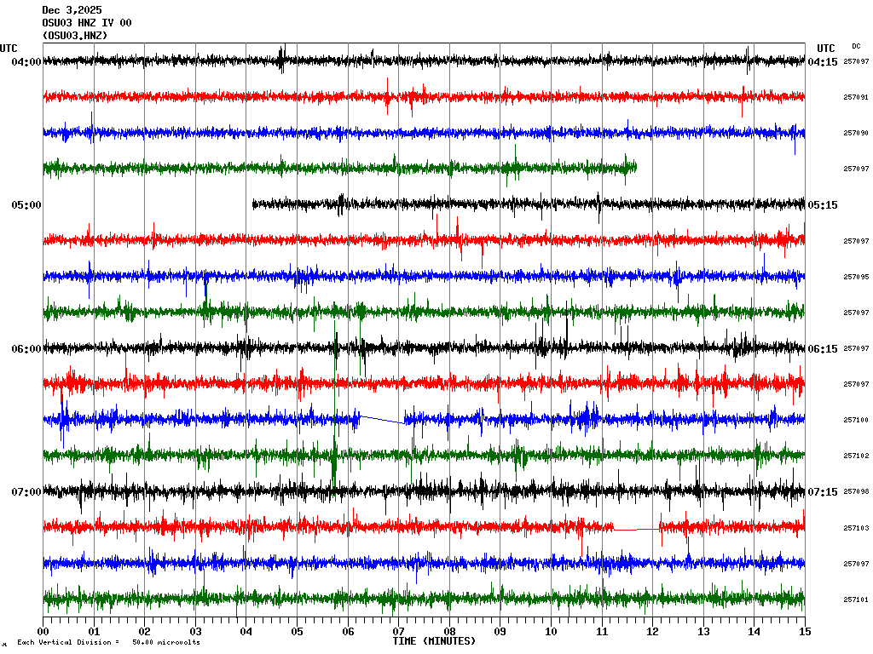Click the (OSU03.HNZ) channel label
Image resolution: width=873 pixels, height=654 pixels.
[75, 36]
